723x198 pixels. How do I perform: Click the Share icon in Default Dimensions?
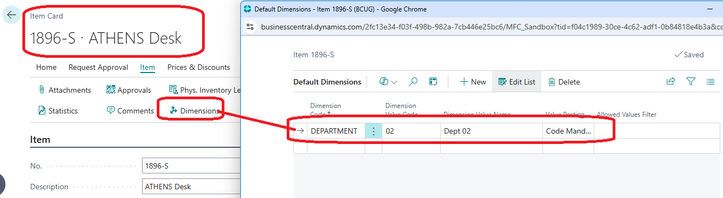tap(671, 82)
